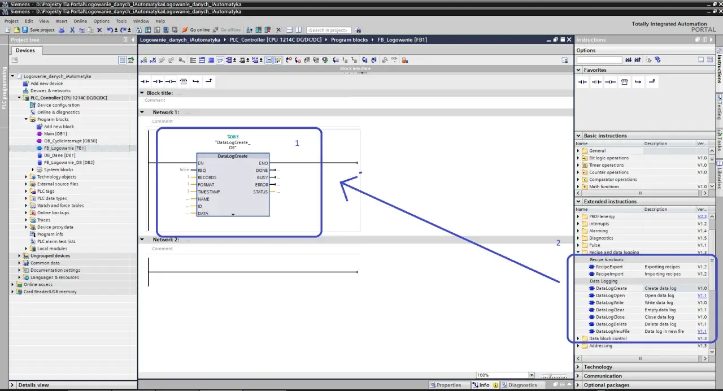
Task: Open the Online menu
Action: click(80, 21)
